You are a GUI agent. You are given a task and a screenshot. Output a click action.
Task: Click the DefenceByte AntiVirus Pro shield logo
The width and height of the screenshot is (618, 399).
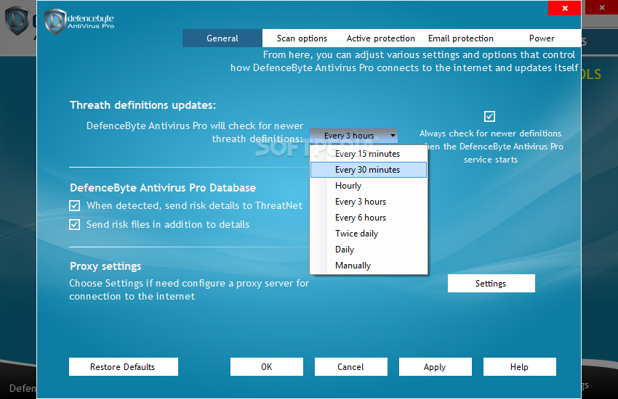(x=55, y=21)
